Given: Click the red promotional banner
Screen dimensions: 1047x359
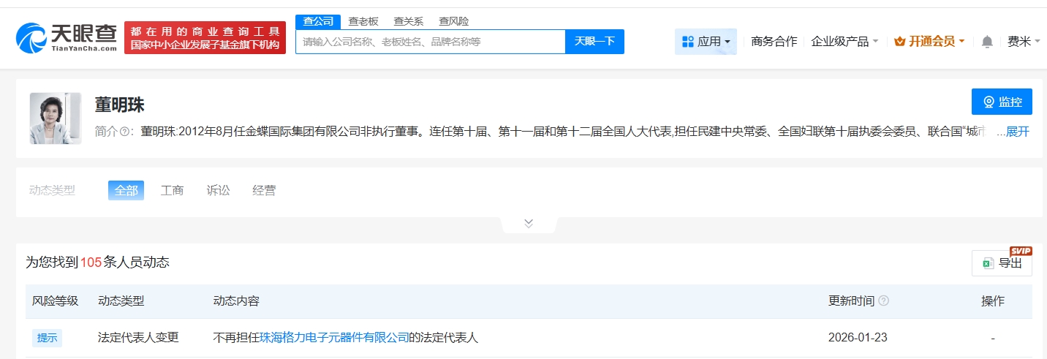Looking at the screenshot, I should 205,37.
